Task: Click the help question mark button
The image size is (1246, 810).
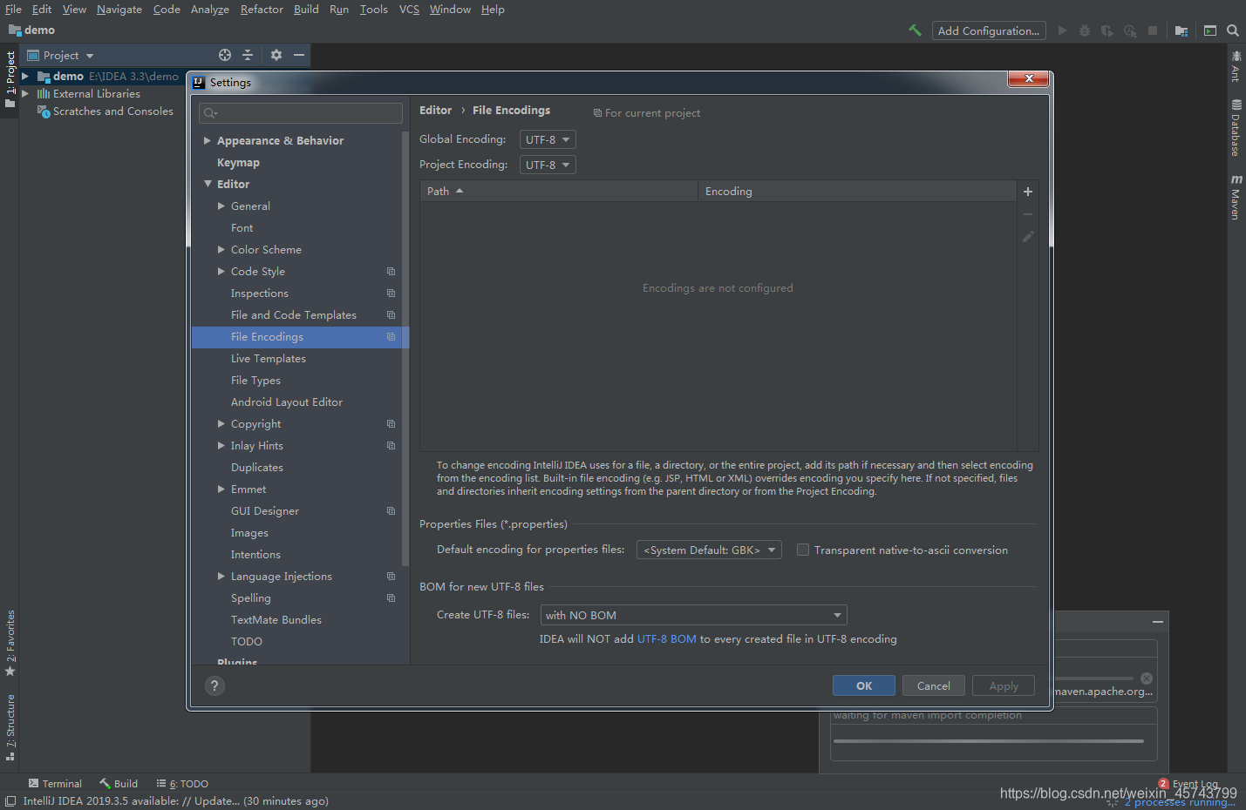Action: (x=214, y=685)
